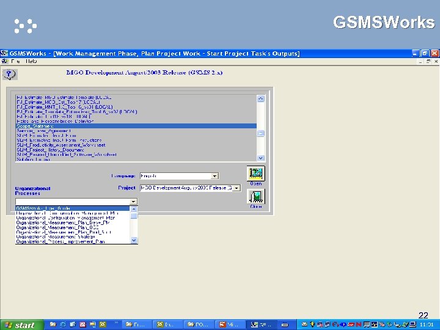Choose Organizational_Process_Improvement_Plan from the list
The image size is (440, 330).
coord(60,241)
